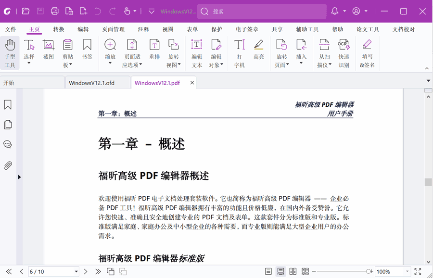Click the Open file folder icon

(x=25, y=11)
